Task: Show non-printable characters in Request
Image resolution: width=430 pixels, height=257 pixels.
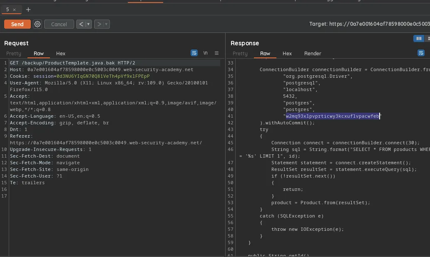Action: pos(205,53)
